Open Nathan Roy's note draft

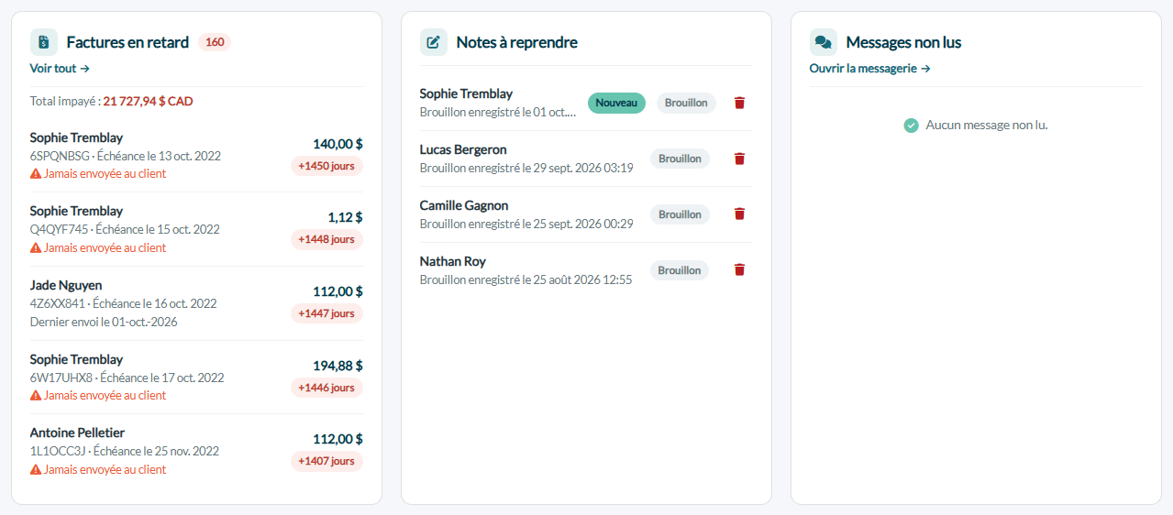(x=585, y=270)
